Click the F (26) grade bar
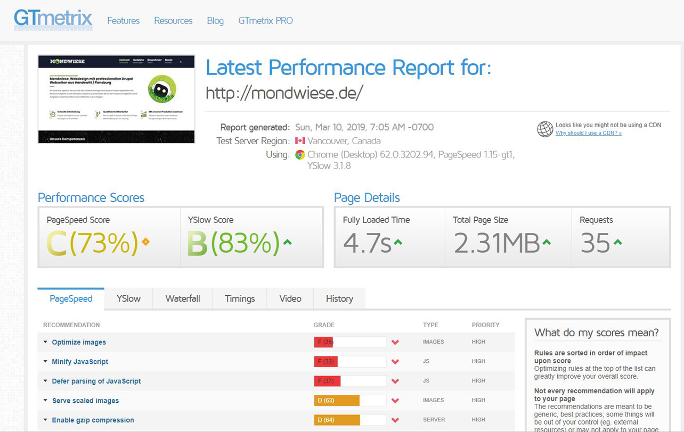Image resolution: width=684 pixels, height=432 pixels. [350, 342]
